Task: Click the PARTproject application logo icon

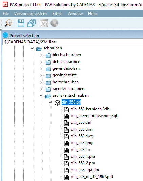Action: point(5,4)
